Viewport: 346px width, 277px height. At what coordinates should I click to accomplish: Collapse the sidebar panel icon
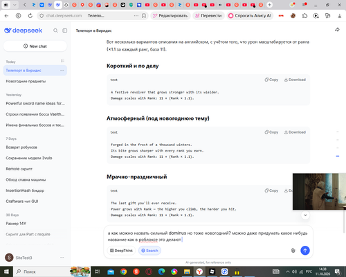point(65,30)
